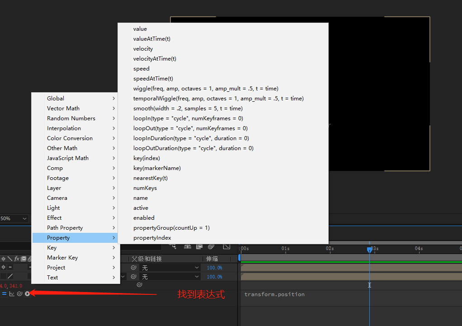462x326 pixels.
Task: Choose speedAtTime(t) expression entry
Action: coord(223,79)
